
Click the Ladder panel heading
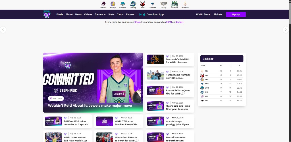click(222, 59)
